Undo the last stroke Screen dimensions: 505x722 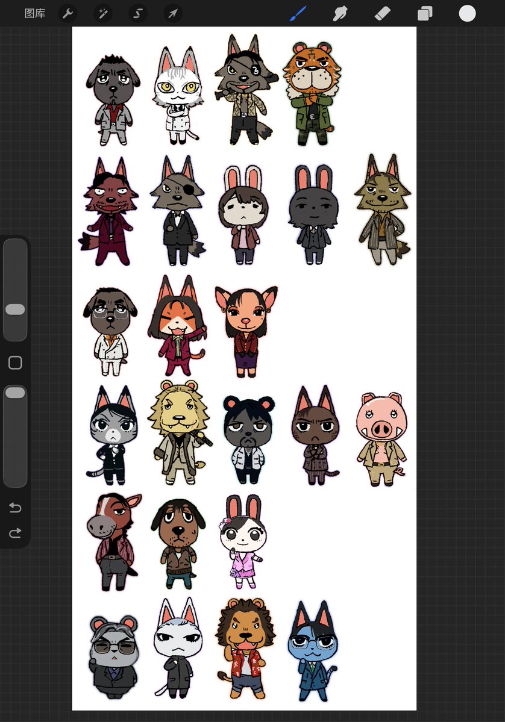15,508
